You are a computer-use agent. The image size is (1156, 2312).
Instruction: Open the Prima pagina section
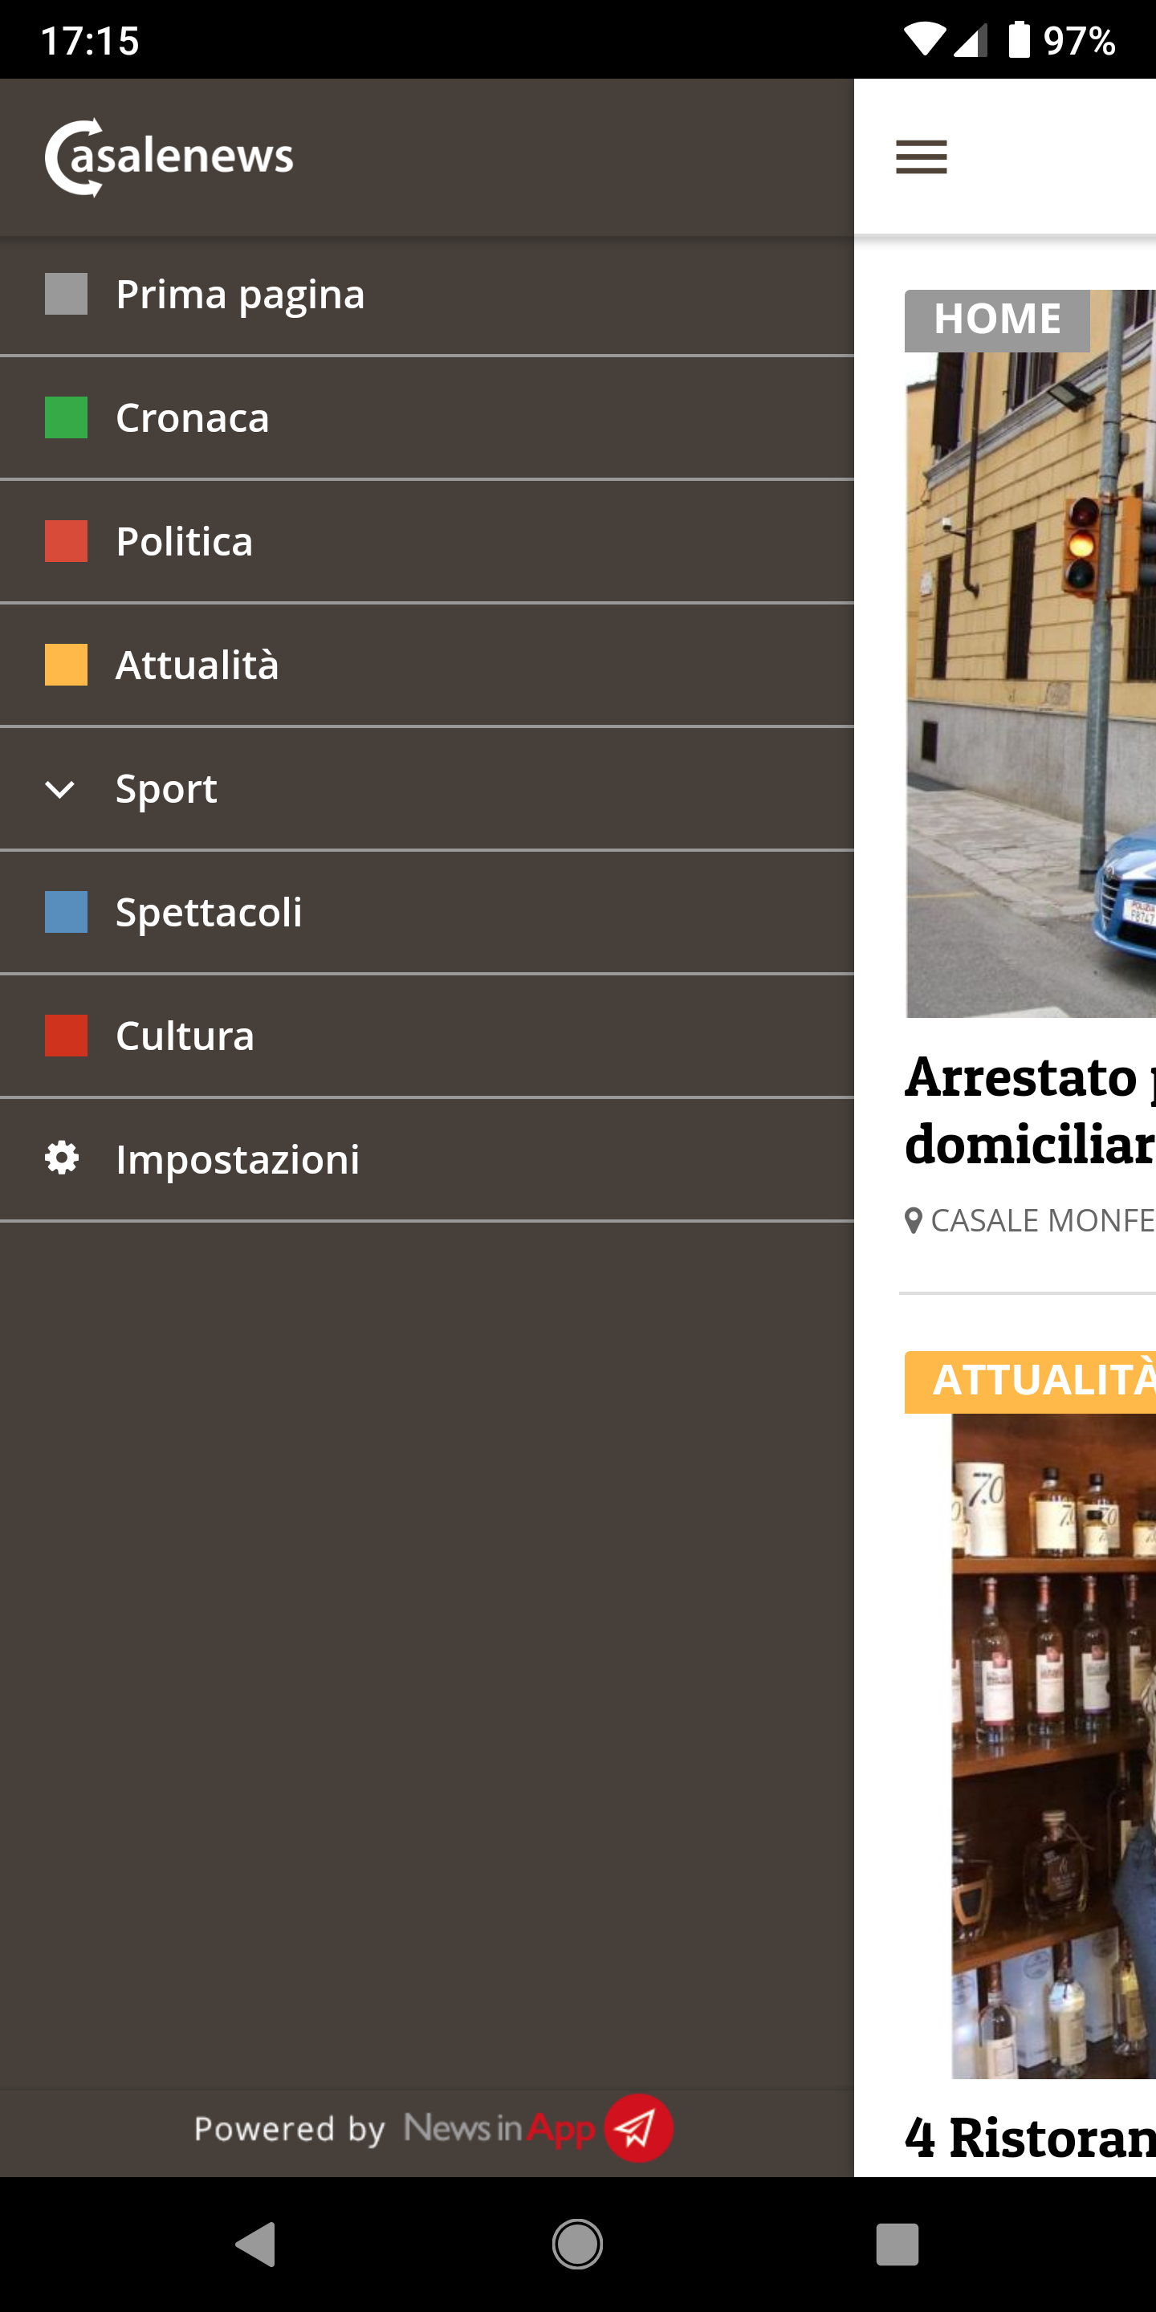(x=426, y=295)
